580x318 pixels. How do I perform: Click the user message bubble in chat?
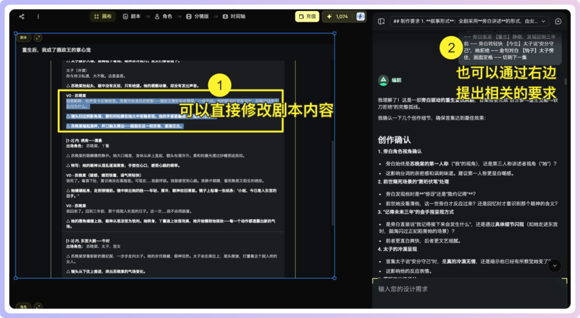pyautogui.click(x=510, y=47)
